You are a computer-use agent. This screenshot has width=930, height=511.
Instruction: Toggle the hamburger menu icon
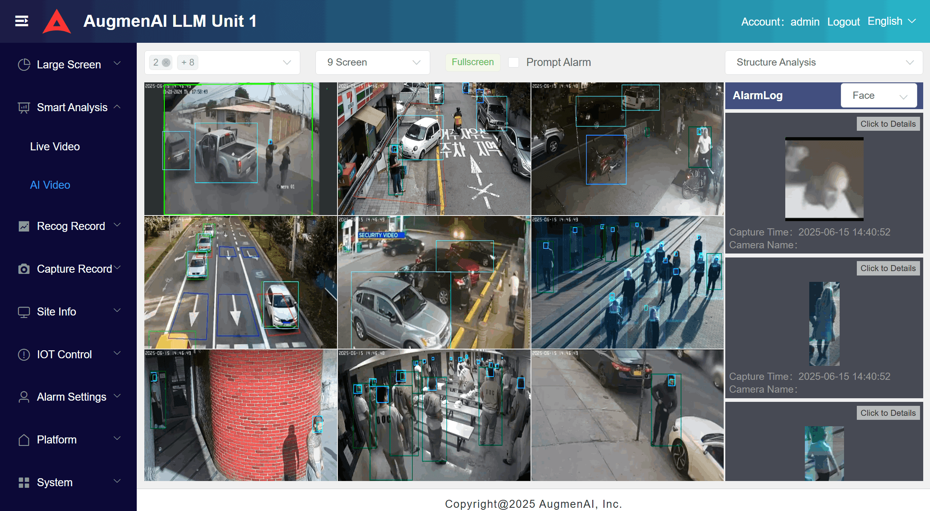22,21
